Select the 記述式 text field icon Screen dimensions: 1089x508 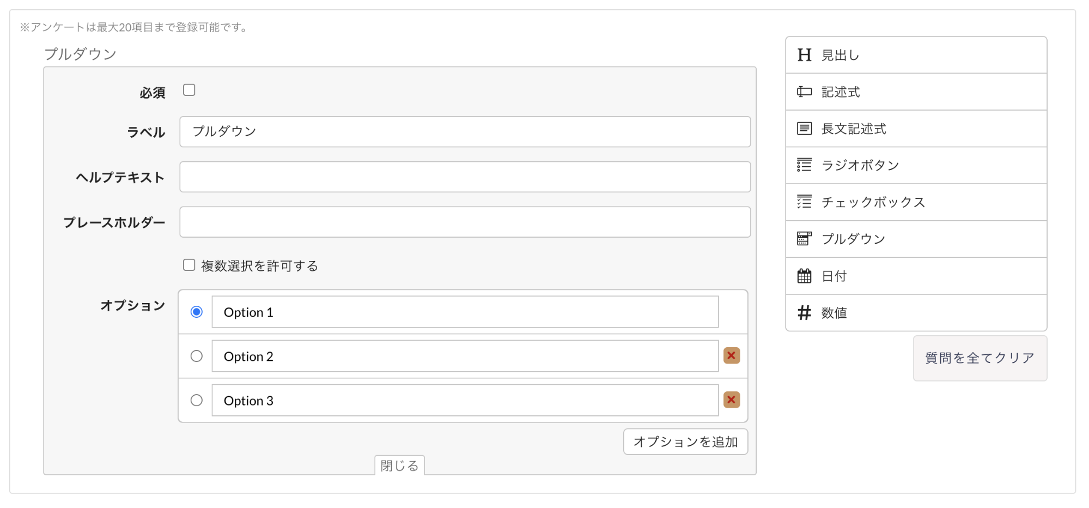tap(804, 92)
